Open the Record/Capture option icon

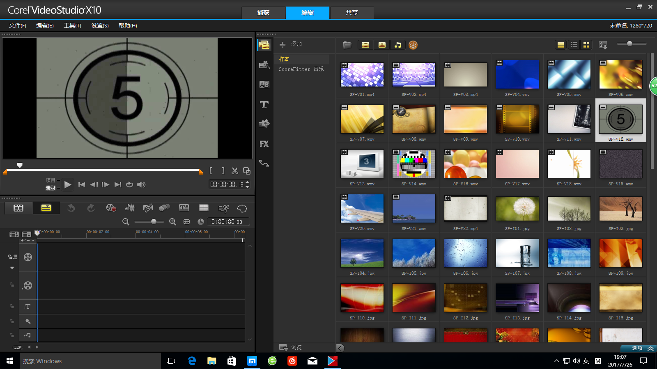(x=111, y=208)
